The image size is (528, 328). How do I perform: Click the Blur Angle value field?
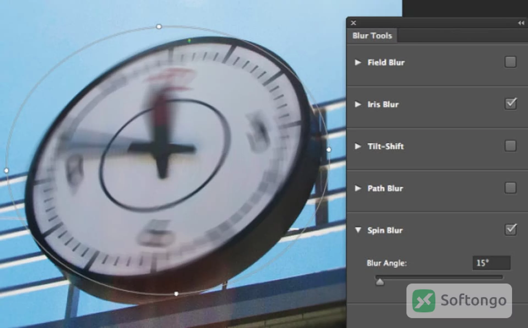491,263
